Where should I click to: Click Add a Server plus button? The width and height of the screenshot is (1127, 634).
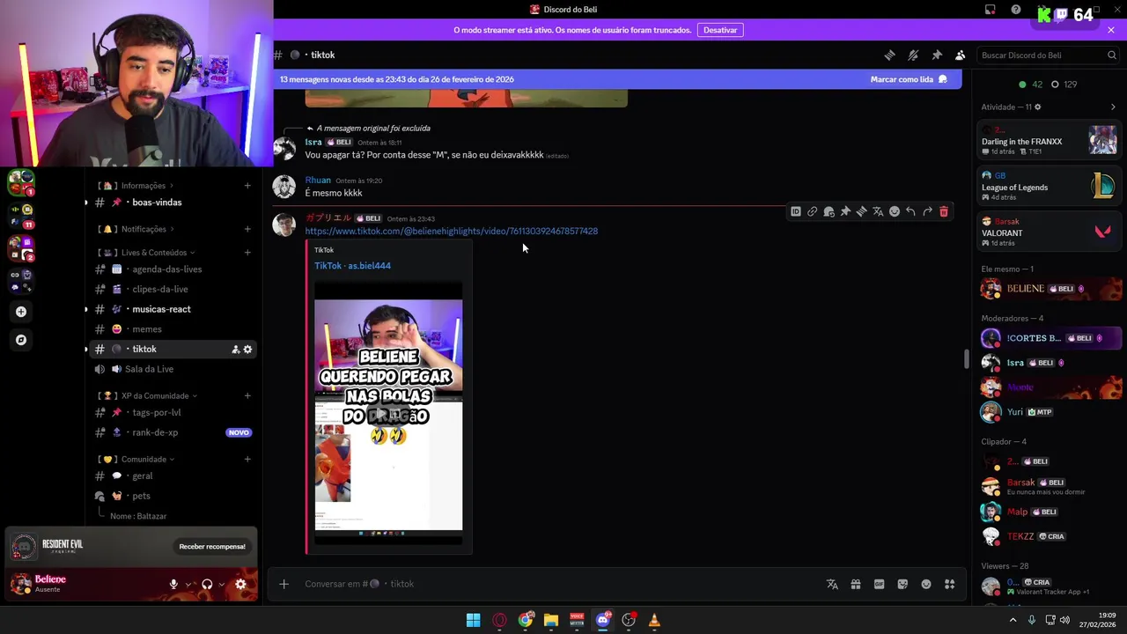pos(21,312)
